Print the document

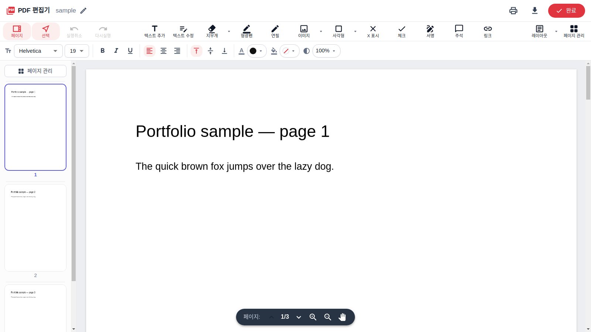[513, 11]
